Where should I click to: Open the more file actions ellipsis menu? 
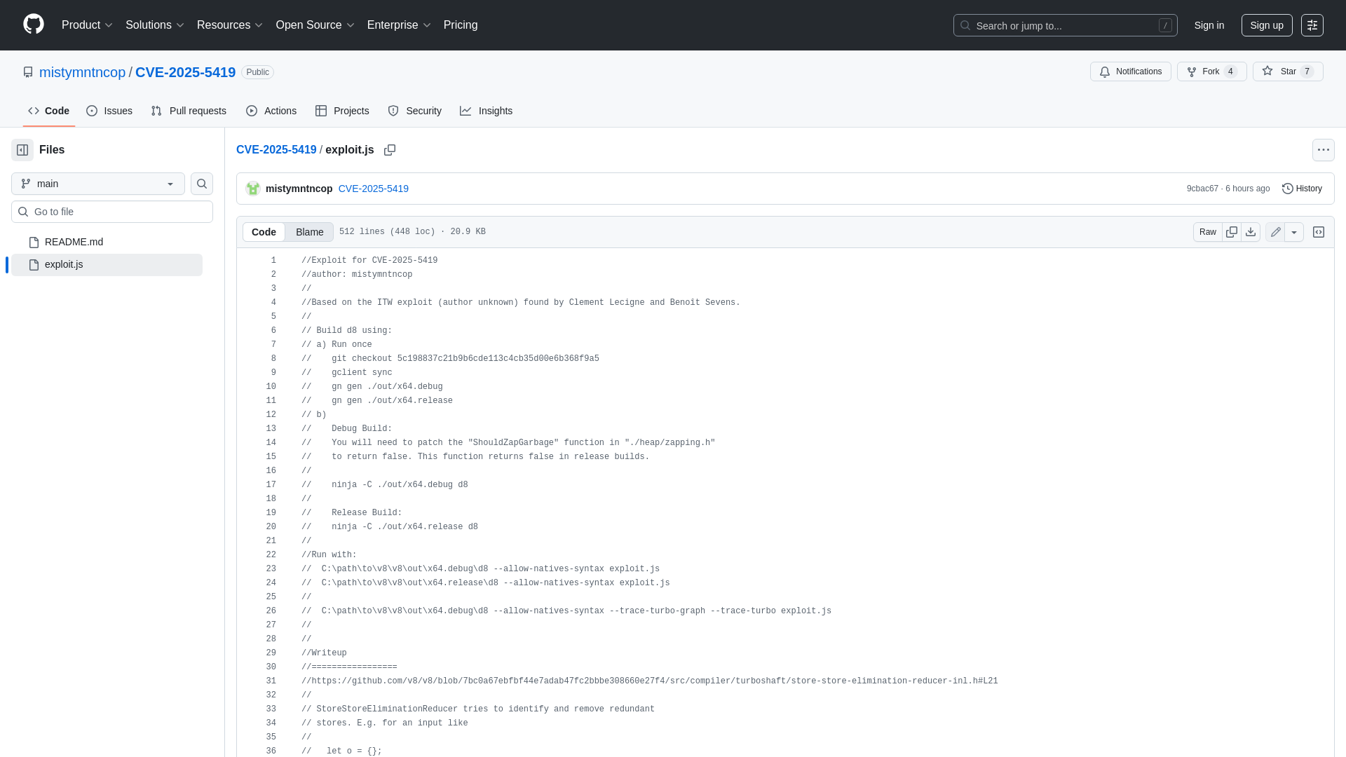coord(1323,150)
